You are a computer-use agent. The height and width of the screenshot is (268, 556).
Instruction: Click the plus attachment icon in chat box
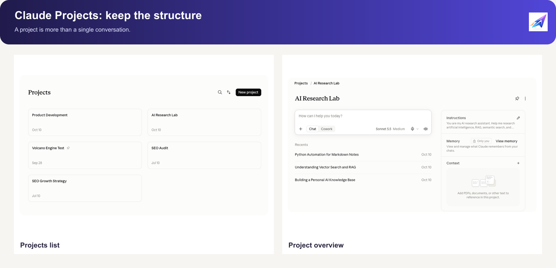[301, 129]
